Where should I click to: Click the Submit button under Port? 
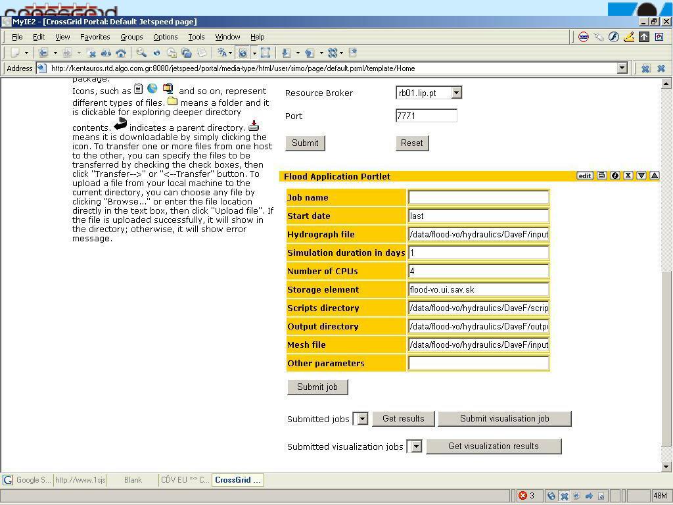coord(305,143)
